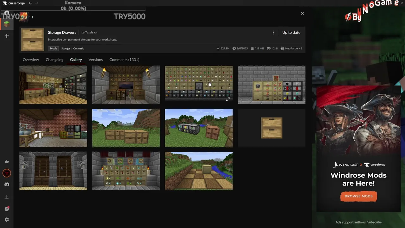Switch to the Changelog tab
The width and height of the screenshot is (405, 228).
[54, 60]
